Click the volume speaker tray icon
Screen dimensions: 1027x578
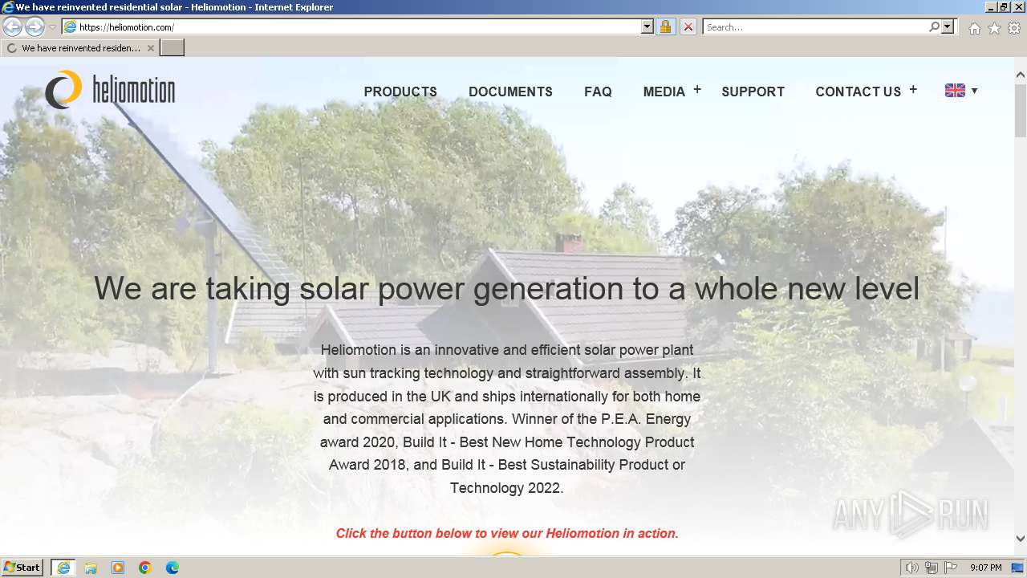tap(913, 568)
